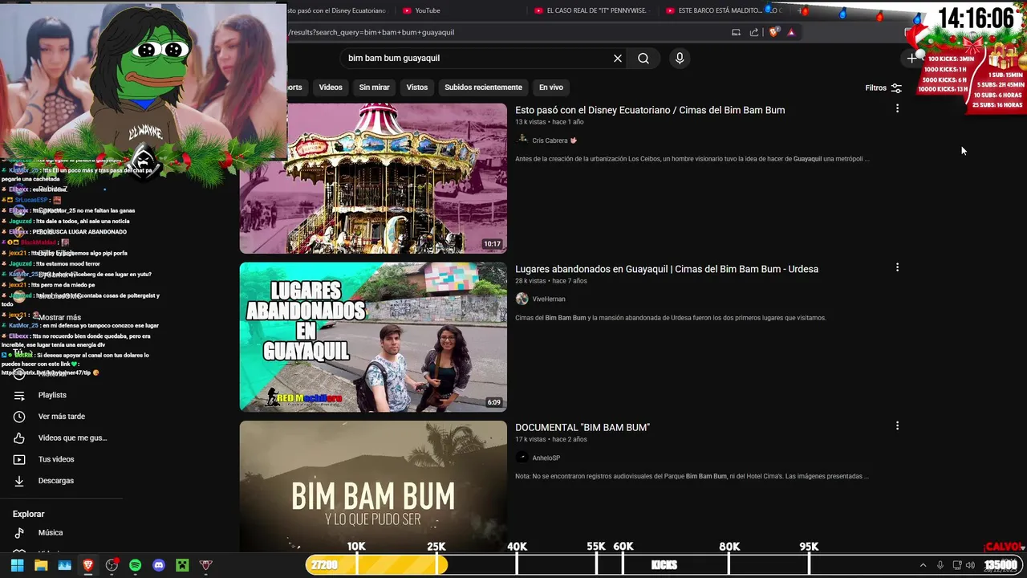Screen dimensions: 1027x578
Task: Open title Esto pasó con el Disney Ecuatoriano
Action: [x=650, y=110]
